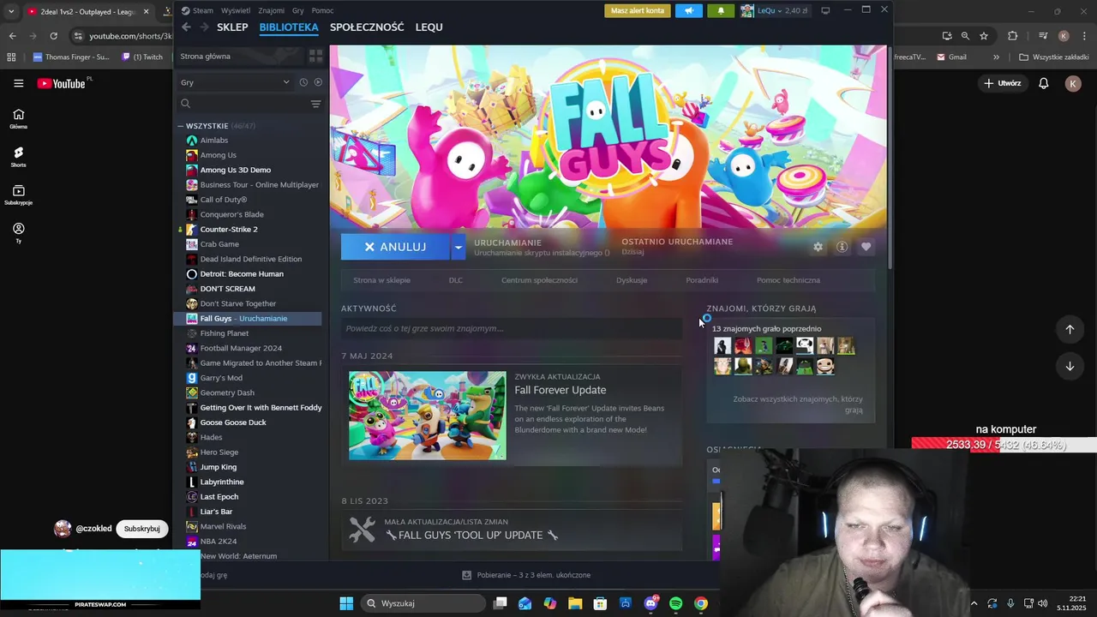The width and height of the screenshot is (1097, 617).
Task: Expand Chrome bookmarks overflow chevron
Action: [x=996, y=57]
